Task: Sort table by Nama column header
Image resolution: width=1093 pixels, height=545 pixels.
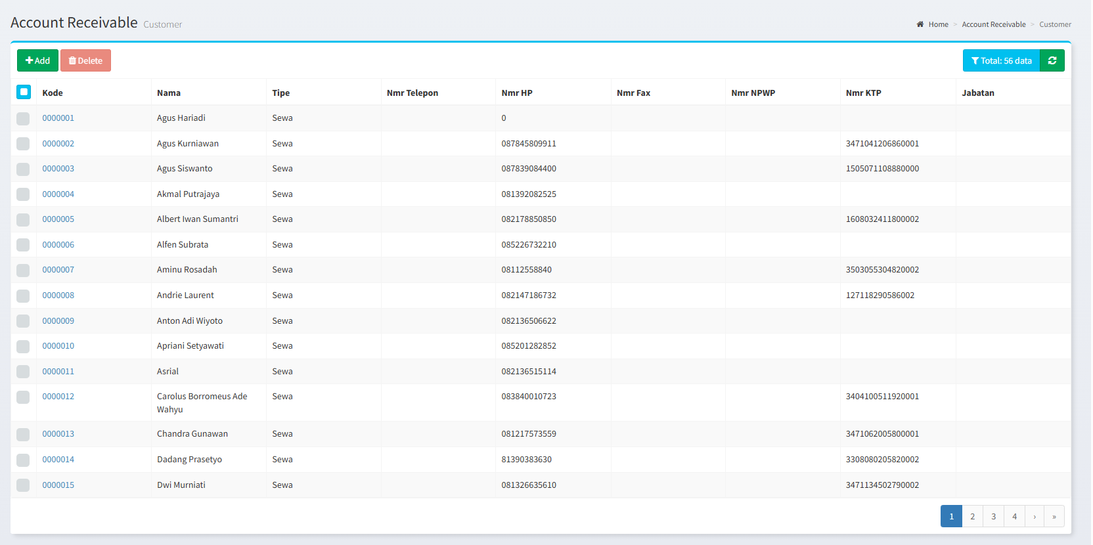Action: 169,93
